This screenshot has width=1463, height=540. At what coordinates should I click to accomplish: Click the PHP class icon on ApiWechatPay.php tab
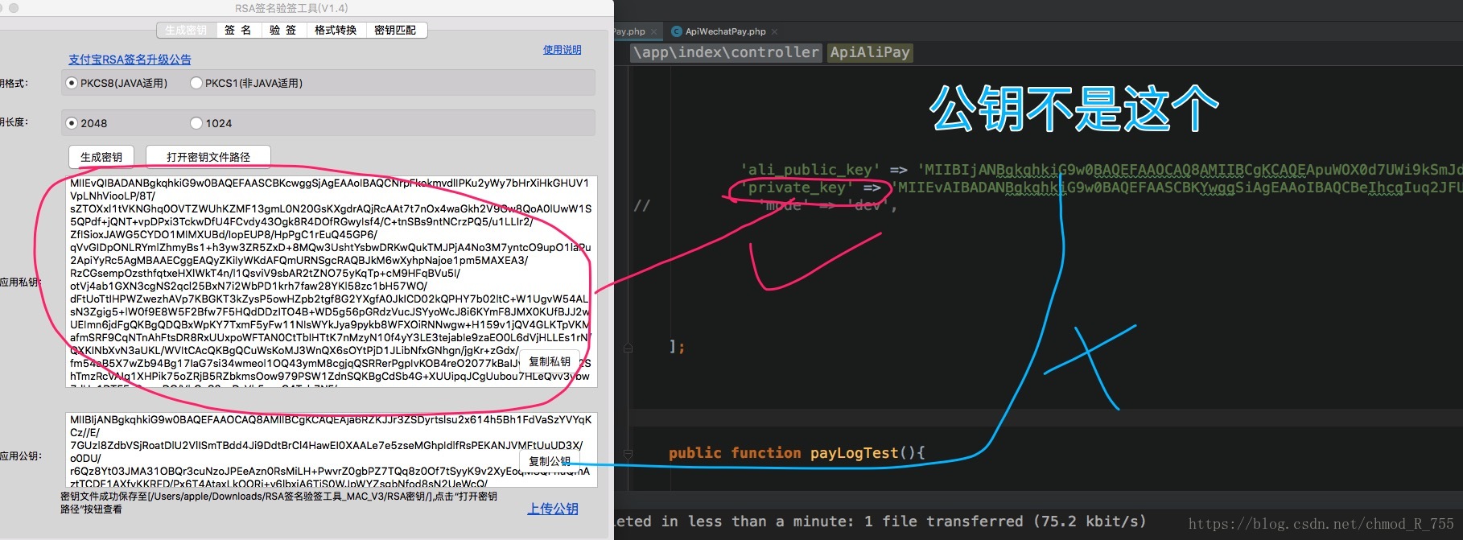coord(677,31)
